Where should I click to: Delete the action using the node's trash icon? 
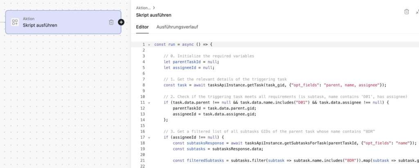111,22
